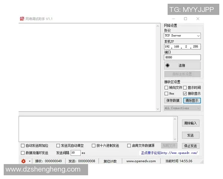The image size is (223, 179).
Task: Click the 清除输入 clear input button
Action: pos(191,123)
